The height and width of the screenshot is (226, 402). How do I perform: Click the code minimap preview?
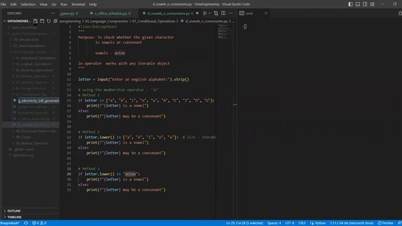(225, 31)
